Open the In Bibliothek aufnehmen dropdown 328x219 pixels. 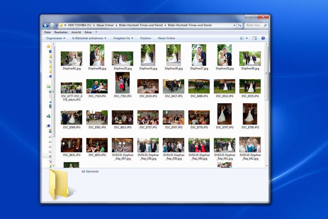tap(89, 38)
